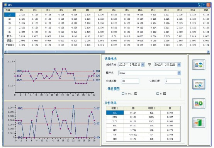This screenshot has width=214, height=148.
Task: Enable the X Bar chart checkbox
Action: pyautogui.click(x=123, y=94)
